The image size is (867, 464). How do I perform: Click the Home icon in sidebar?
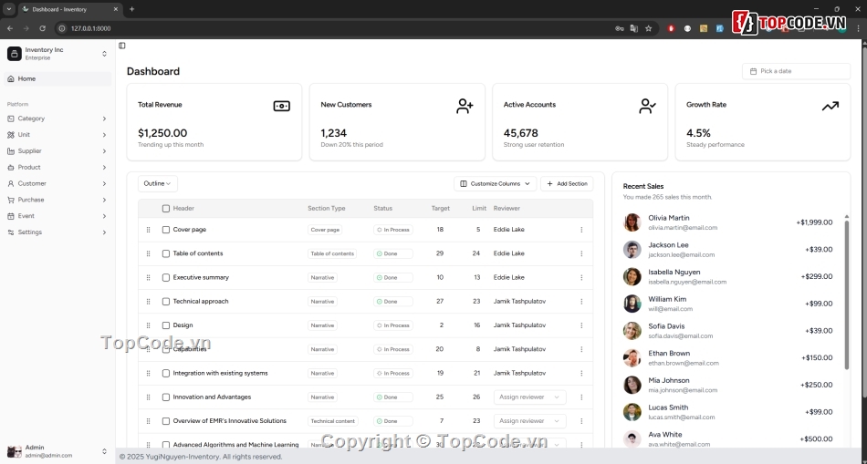coord(11,79)
